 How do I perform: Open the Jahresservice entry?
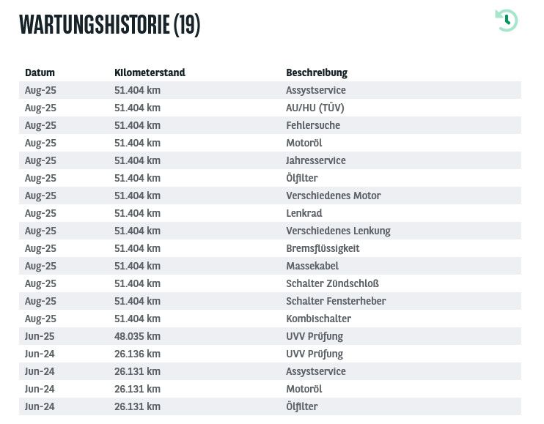point(315,160)
